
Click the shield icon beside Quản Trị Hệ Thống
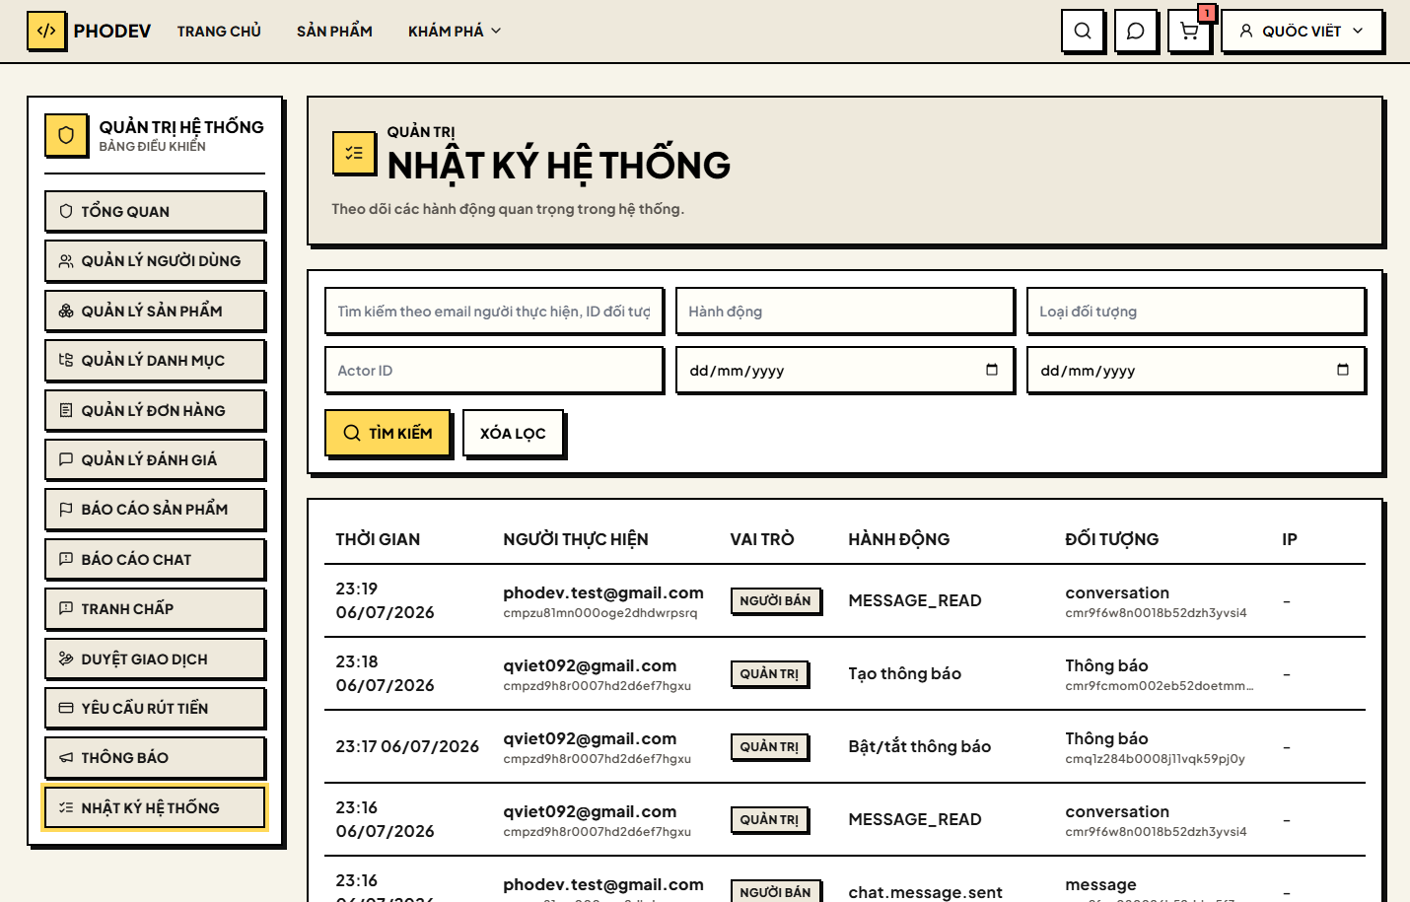tap(66, 135)
